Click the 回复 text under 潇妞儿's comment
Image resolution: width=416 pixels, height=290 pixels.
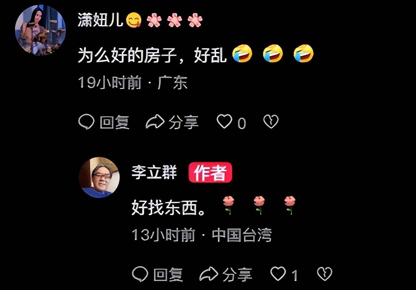click(x=115, y=122)
